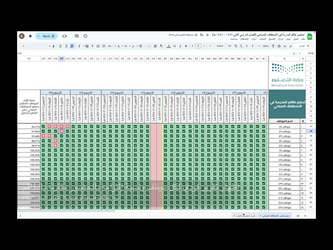Open horizontal align dropdown
Image resolution: width=333 pixels, height=250 pixels.
coord(140,46)
